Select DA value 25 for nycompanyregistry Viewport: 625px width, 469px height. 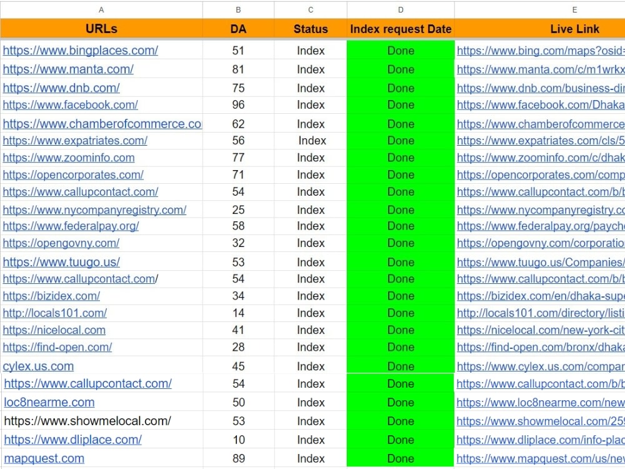238,210
